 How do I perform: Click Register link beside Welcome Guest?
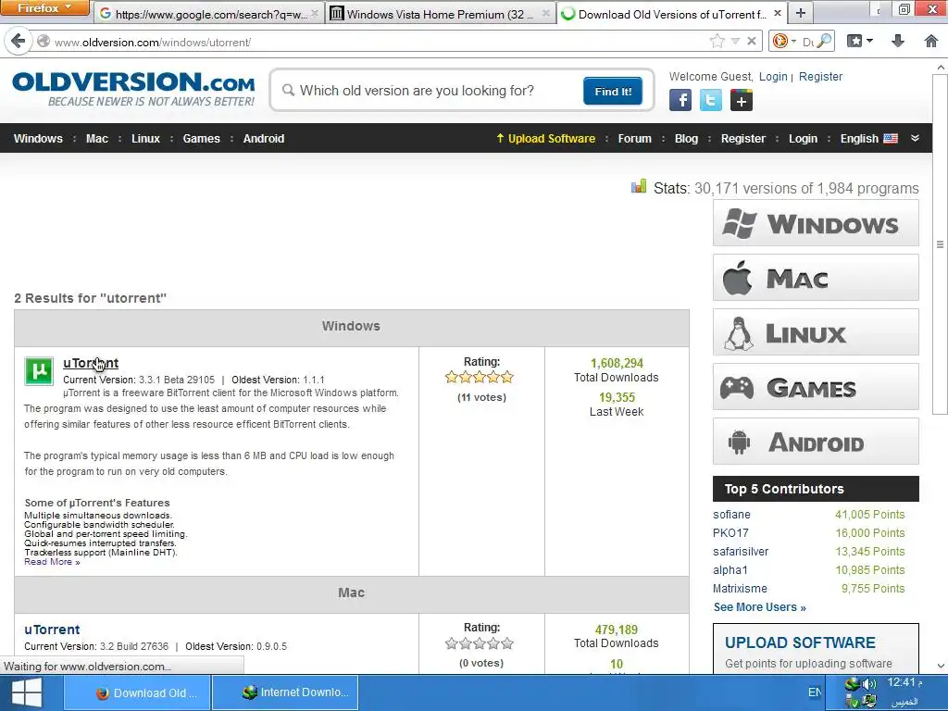(x=820, y=77)
